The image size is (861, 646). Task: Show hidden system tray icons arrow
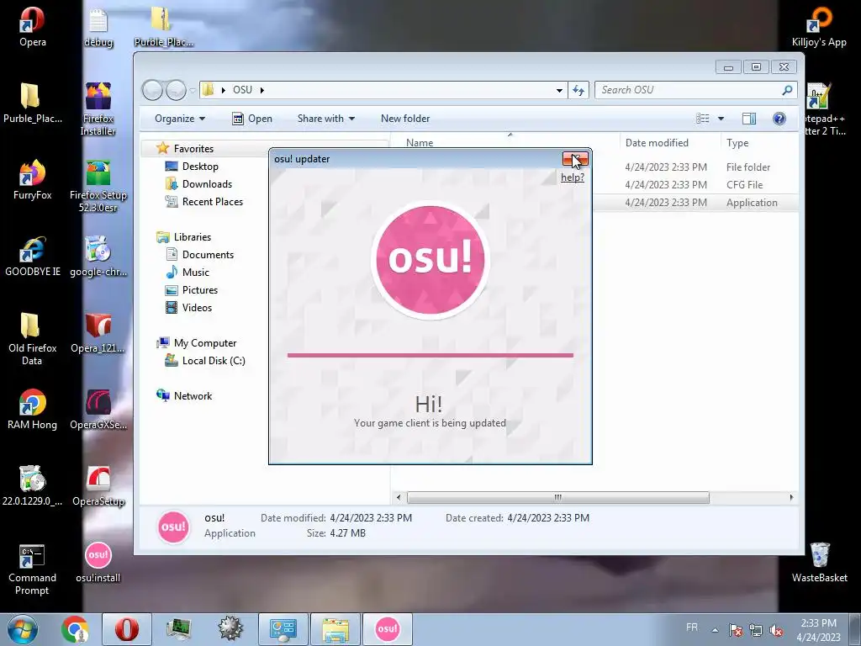coord(715,630)
